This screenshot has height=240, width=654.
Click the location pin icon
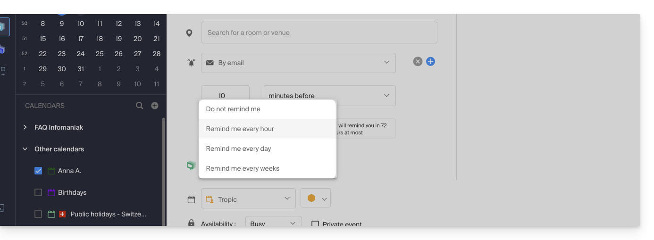[x=189, y=33]
